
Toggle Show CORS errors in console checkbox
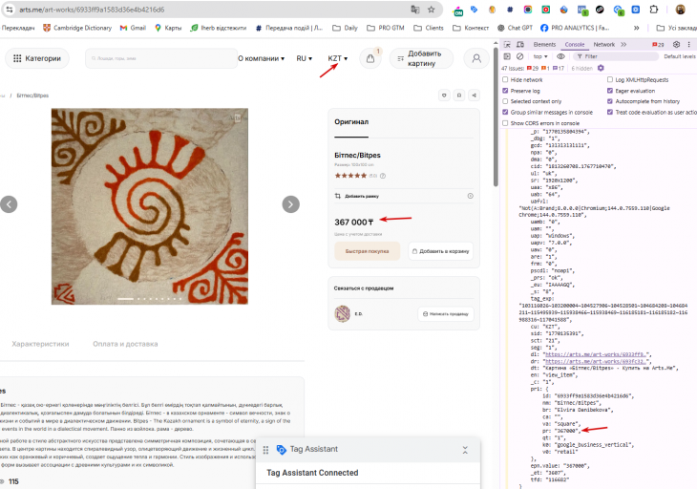click(505, 123)
